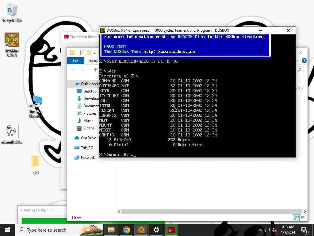Click the taskbar search box
Image resolution: width=314 pixels, height=236 pixels.
tap(59, 230)
